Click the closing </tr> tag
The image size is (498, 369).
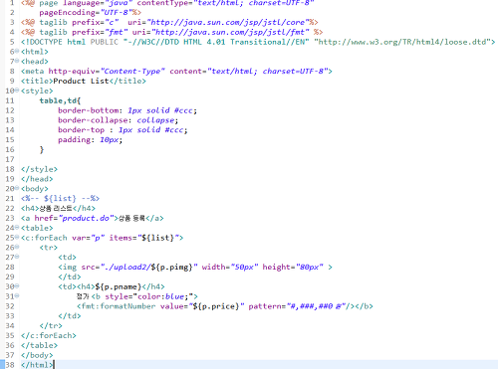51,325
